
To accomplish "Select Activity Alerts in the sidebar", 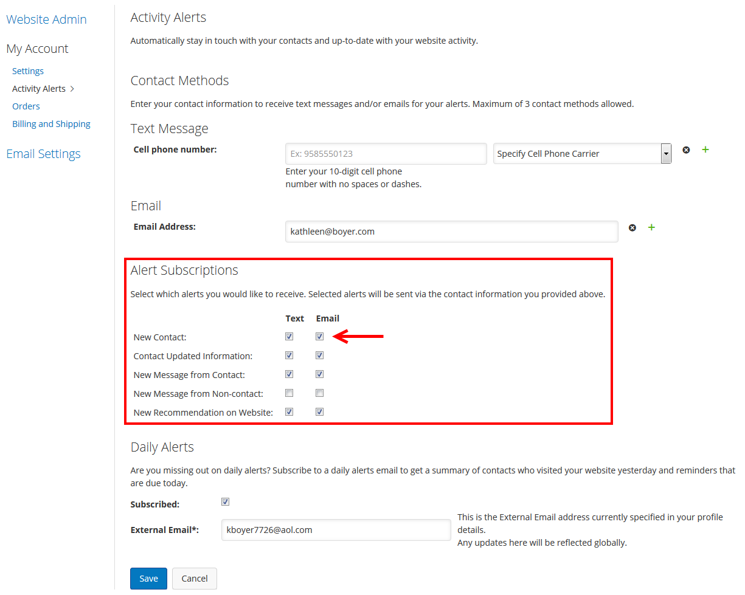I will coord(39,89).
